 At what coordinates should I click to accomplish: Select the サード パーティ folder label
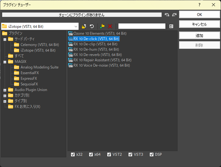(25, 39)
